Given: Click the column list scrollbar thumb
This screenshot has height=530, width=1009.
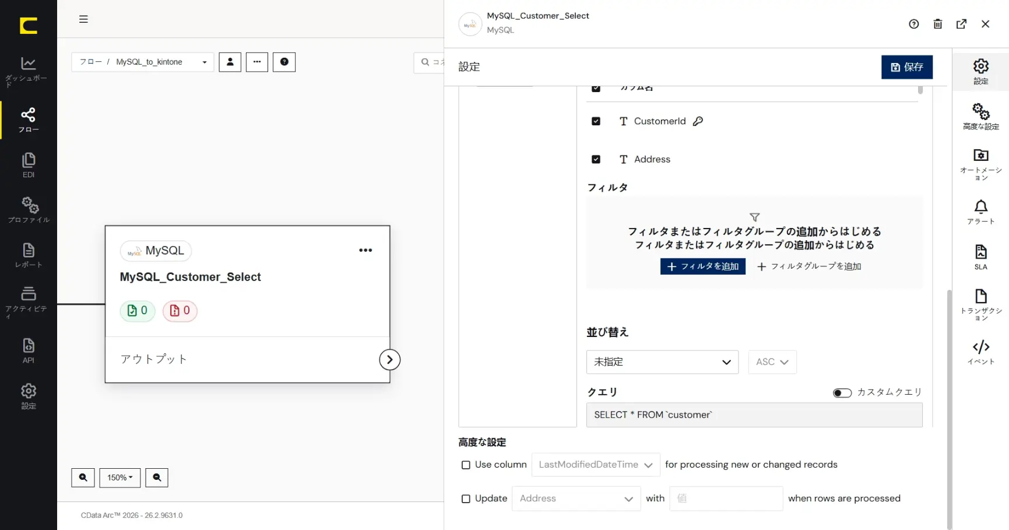Looking at the screenshot, I should pyautogui.click(x=920, y=90).
